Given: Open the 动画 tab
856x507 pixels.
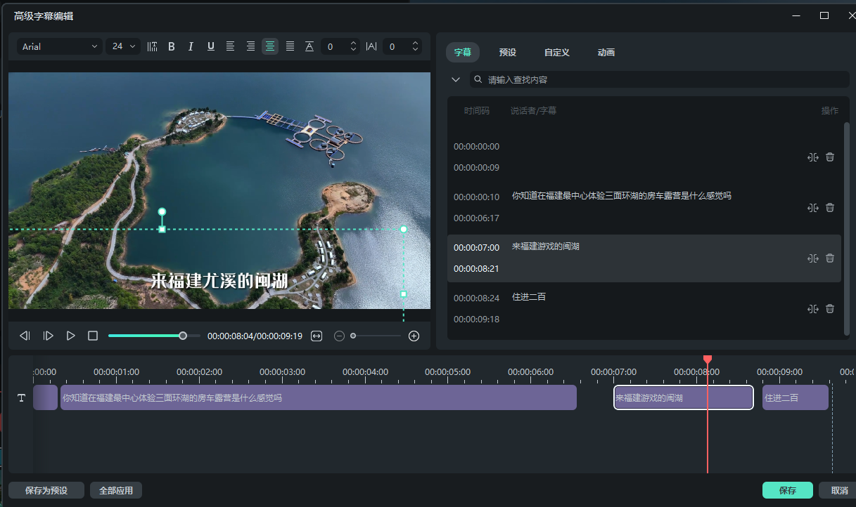Looking at the screenshot, I should click(605, 52).
